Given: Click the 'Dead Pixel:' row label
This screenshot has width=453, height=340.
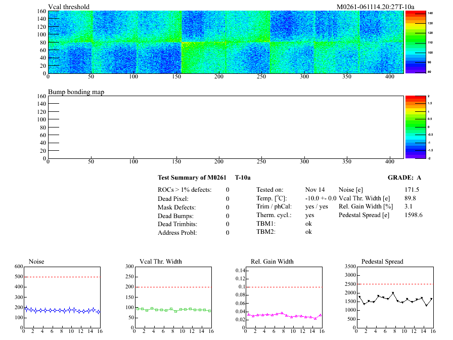Looking at the screenshot, I should (173, 199).
